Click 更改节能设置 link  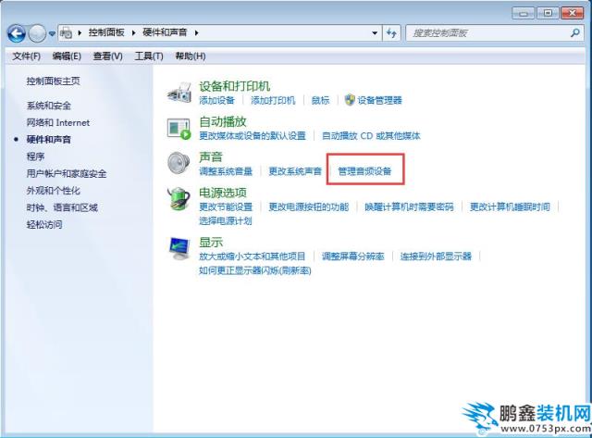pos(226,207)
